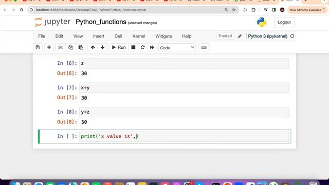
Task: Interrupt the kernel with the stop icon
Action: (133, 47)
